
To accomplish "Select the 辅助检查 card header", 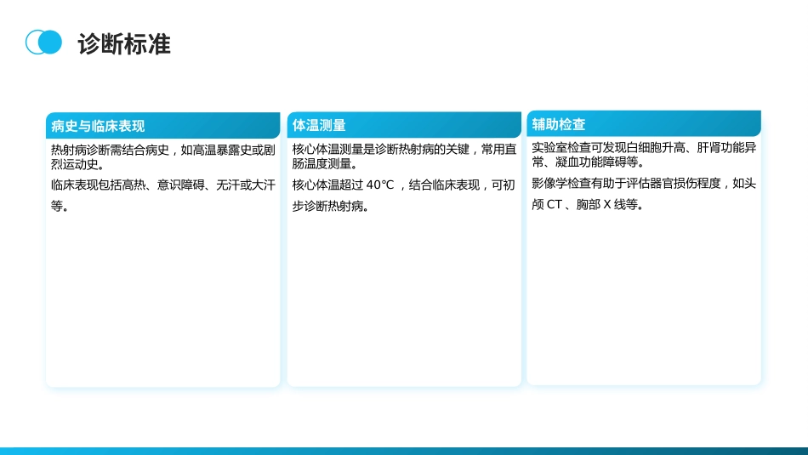I will [x=644, y=123].
